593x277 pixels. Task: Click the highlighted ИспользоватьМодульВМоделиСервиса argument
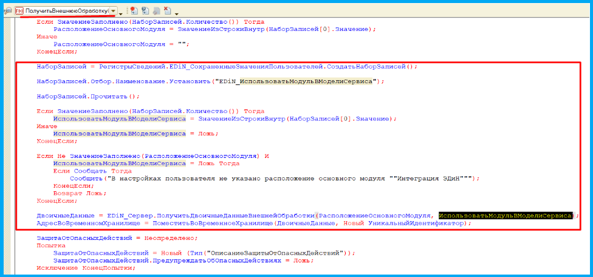coord(506,216)
